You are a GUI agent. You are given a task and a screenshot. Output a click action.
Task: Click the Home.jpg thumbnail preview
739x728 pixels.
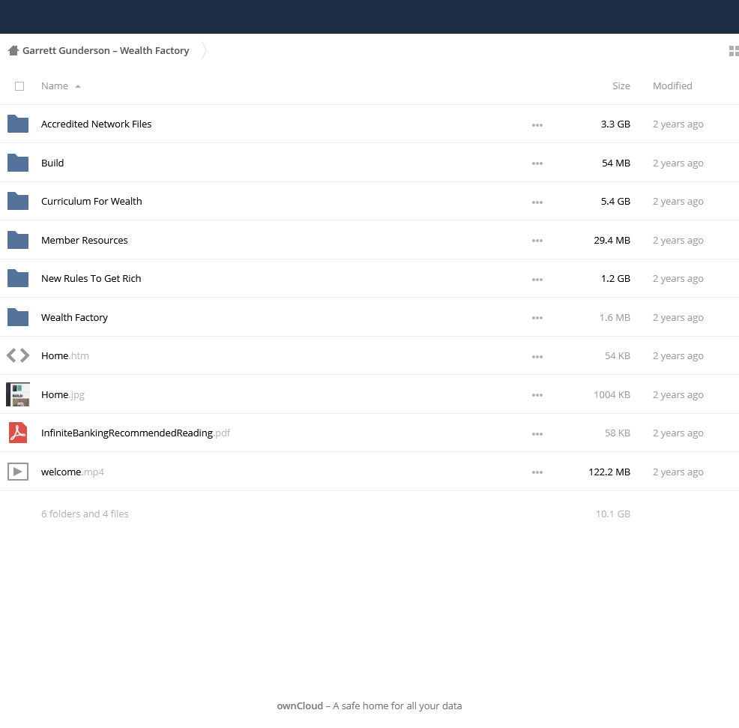click(x=18, y=394)
